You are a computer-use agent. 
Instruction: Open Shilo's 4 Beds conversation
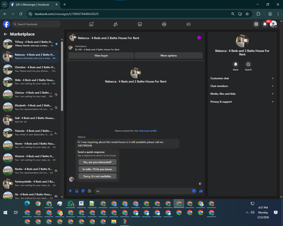click(x=31, y=82)
